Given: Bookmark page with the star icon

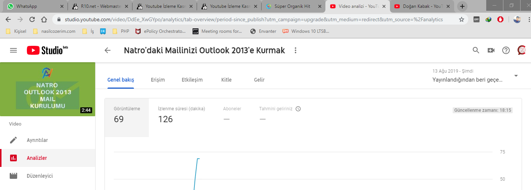Looking at the screenshot, I should pos(462,19).
